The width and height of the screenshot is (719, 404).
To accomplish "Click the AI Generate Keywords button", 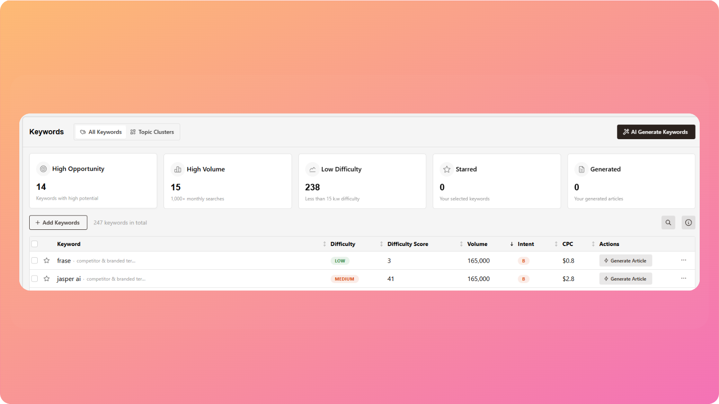I will [656, 132].
